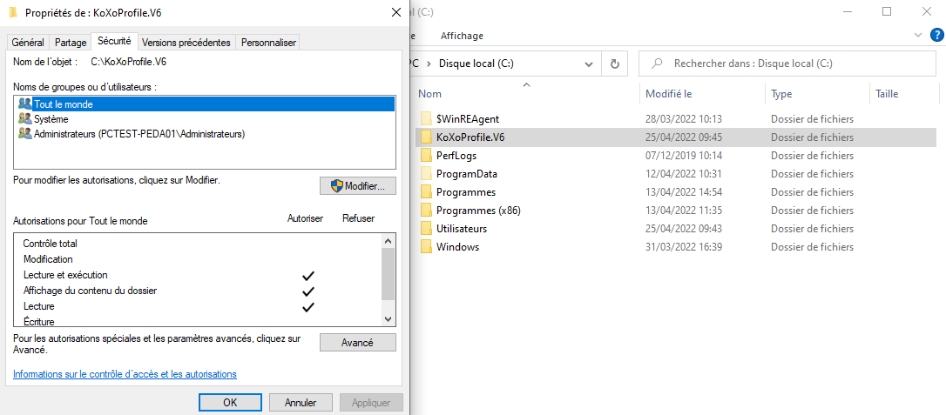Expand the ribbon using the chevron

tap(917, 36)
